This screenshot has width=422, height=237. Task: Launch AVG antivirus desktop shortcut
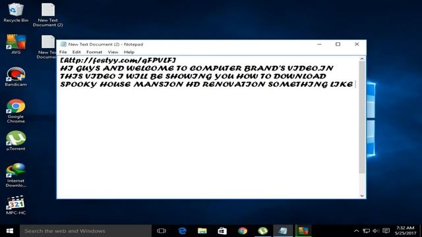[16, 45]
